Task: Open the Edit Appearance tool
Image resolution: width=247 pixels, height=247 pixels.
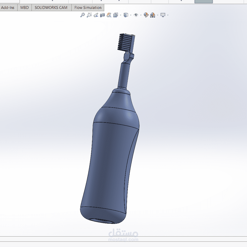Action: pyautogui.click(x=146, y=15)
